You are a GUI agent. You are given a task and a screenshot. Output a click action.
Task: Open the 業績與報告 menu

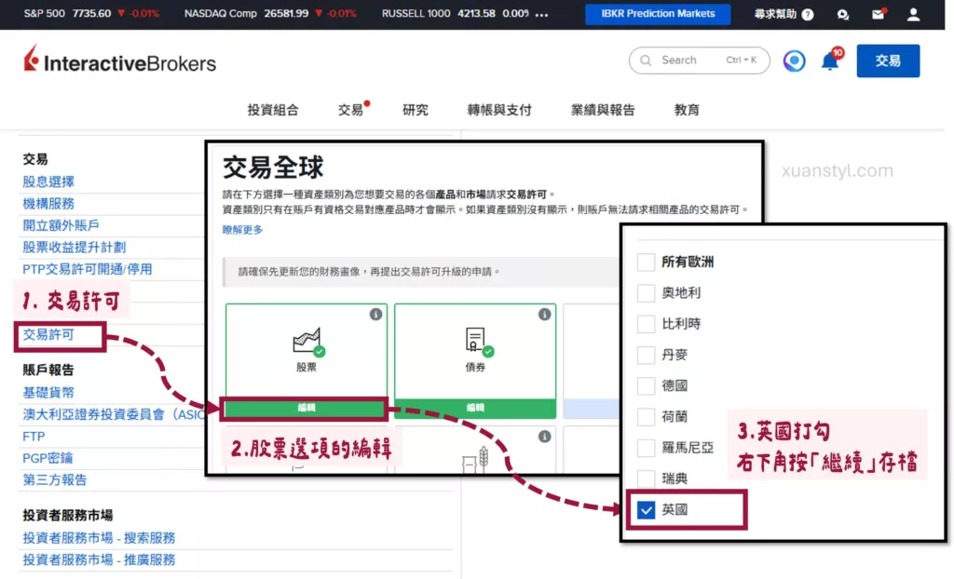603,110
